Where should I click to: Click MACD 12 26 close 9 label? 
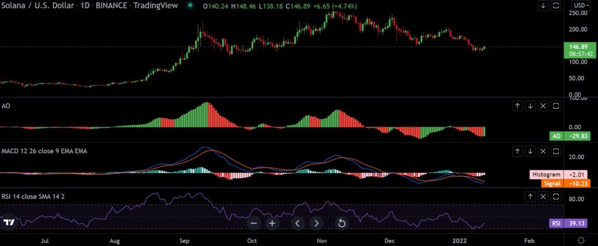44,151
